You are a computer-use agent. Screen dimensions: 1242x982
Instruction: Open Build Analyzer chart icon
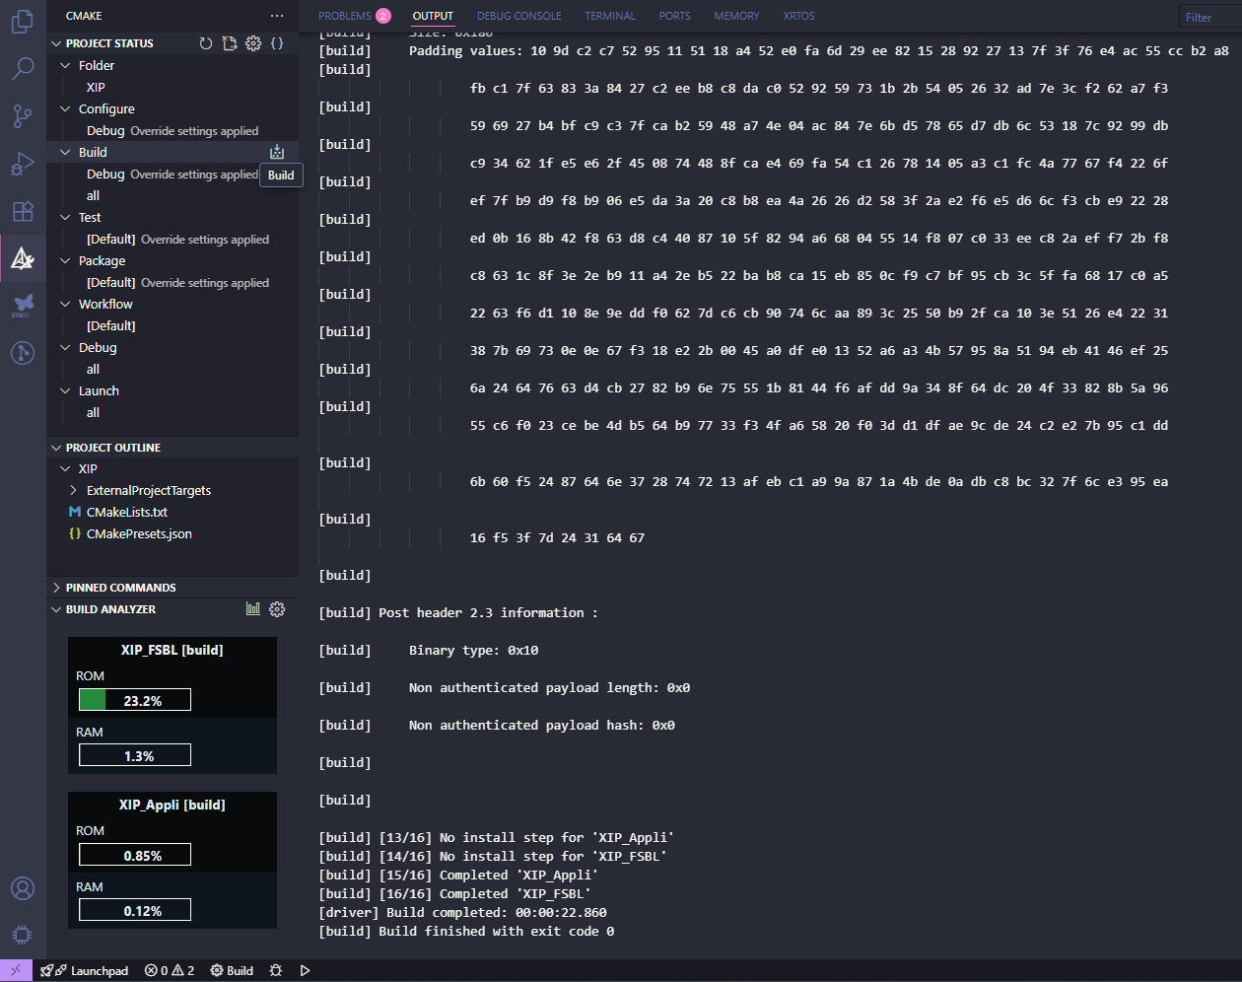[253, 608]
